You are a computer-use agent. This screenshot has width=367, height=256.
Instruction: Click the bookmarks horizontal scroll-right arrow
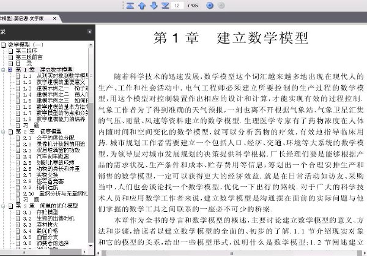[84, 252]
